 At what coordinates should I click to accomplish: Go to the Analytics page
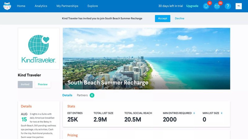pos(41,6)
